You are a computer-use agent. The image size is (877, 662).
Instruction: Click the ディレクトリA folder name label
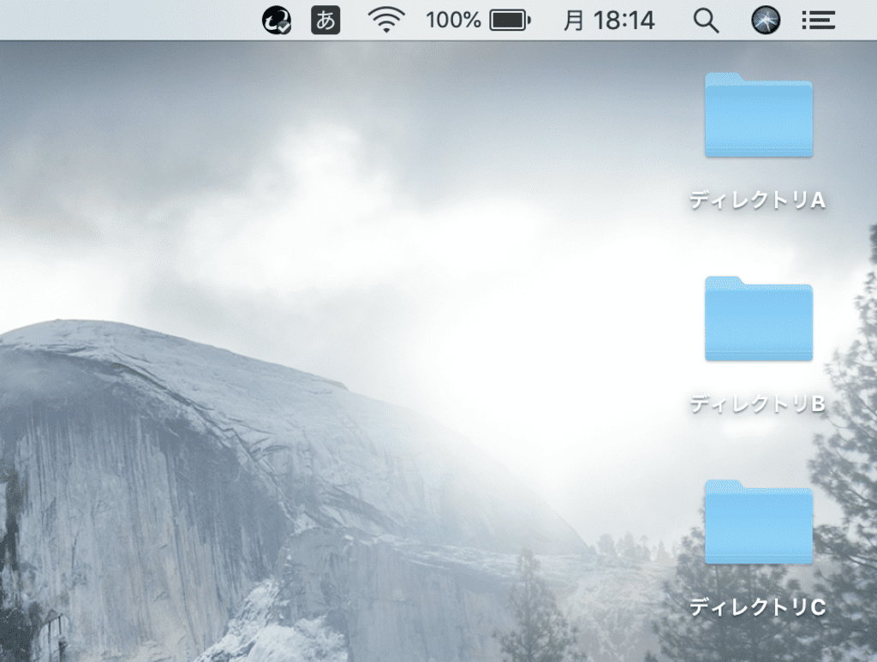click(758, 200)
